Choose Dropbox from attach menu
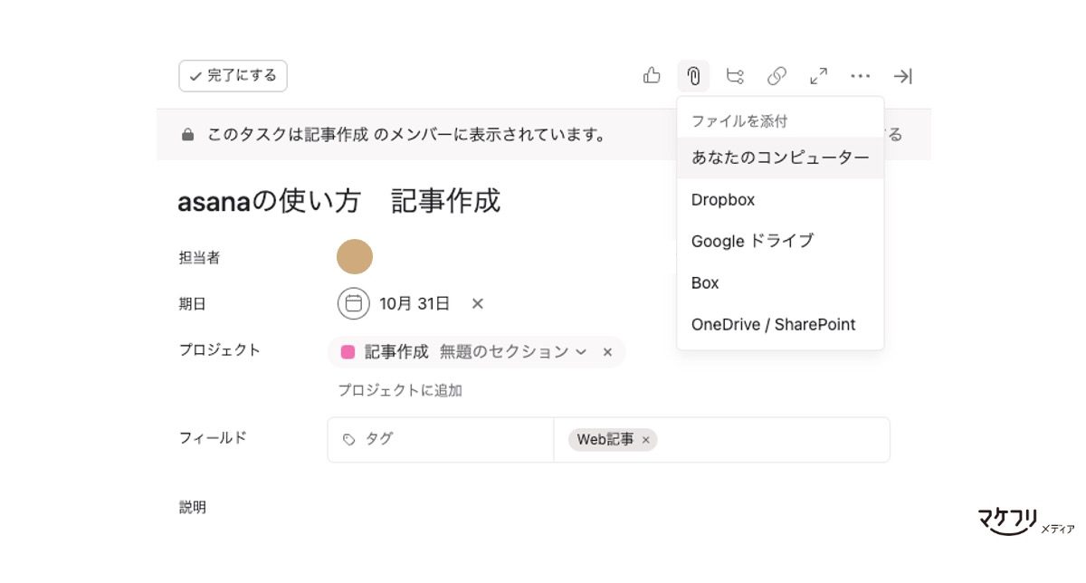 [x=723, y=199]
